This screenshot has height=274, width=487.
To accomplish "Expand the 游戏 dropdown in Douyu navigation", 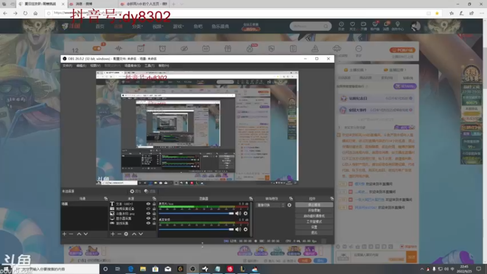I will coord(178,26).
